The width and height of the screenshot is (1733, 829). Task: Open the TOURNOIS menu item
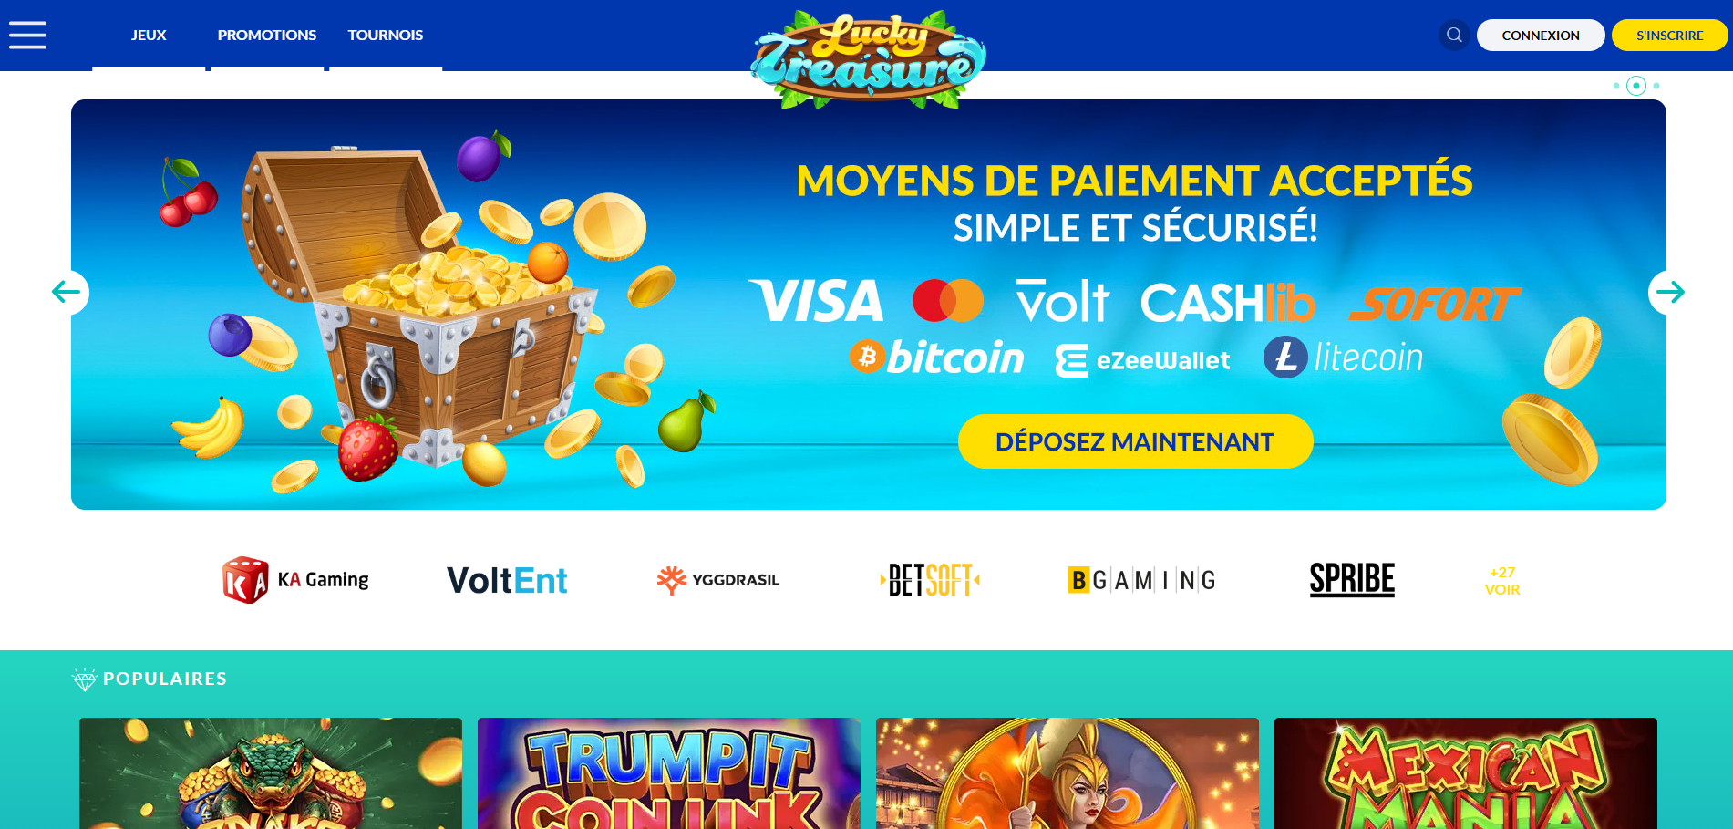tap(386, 36)
